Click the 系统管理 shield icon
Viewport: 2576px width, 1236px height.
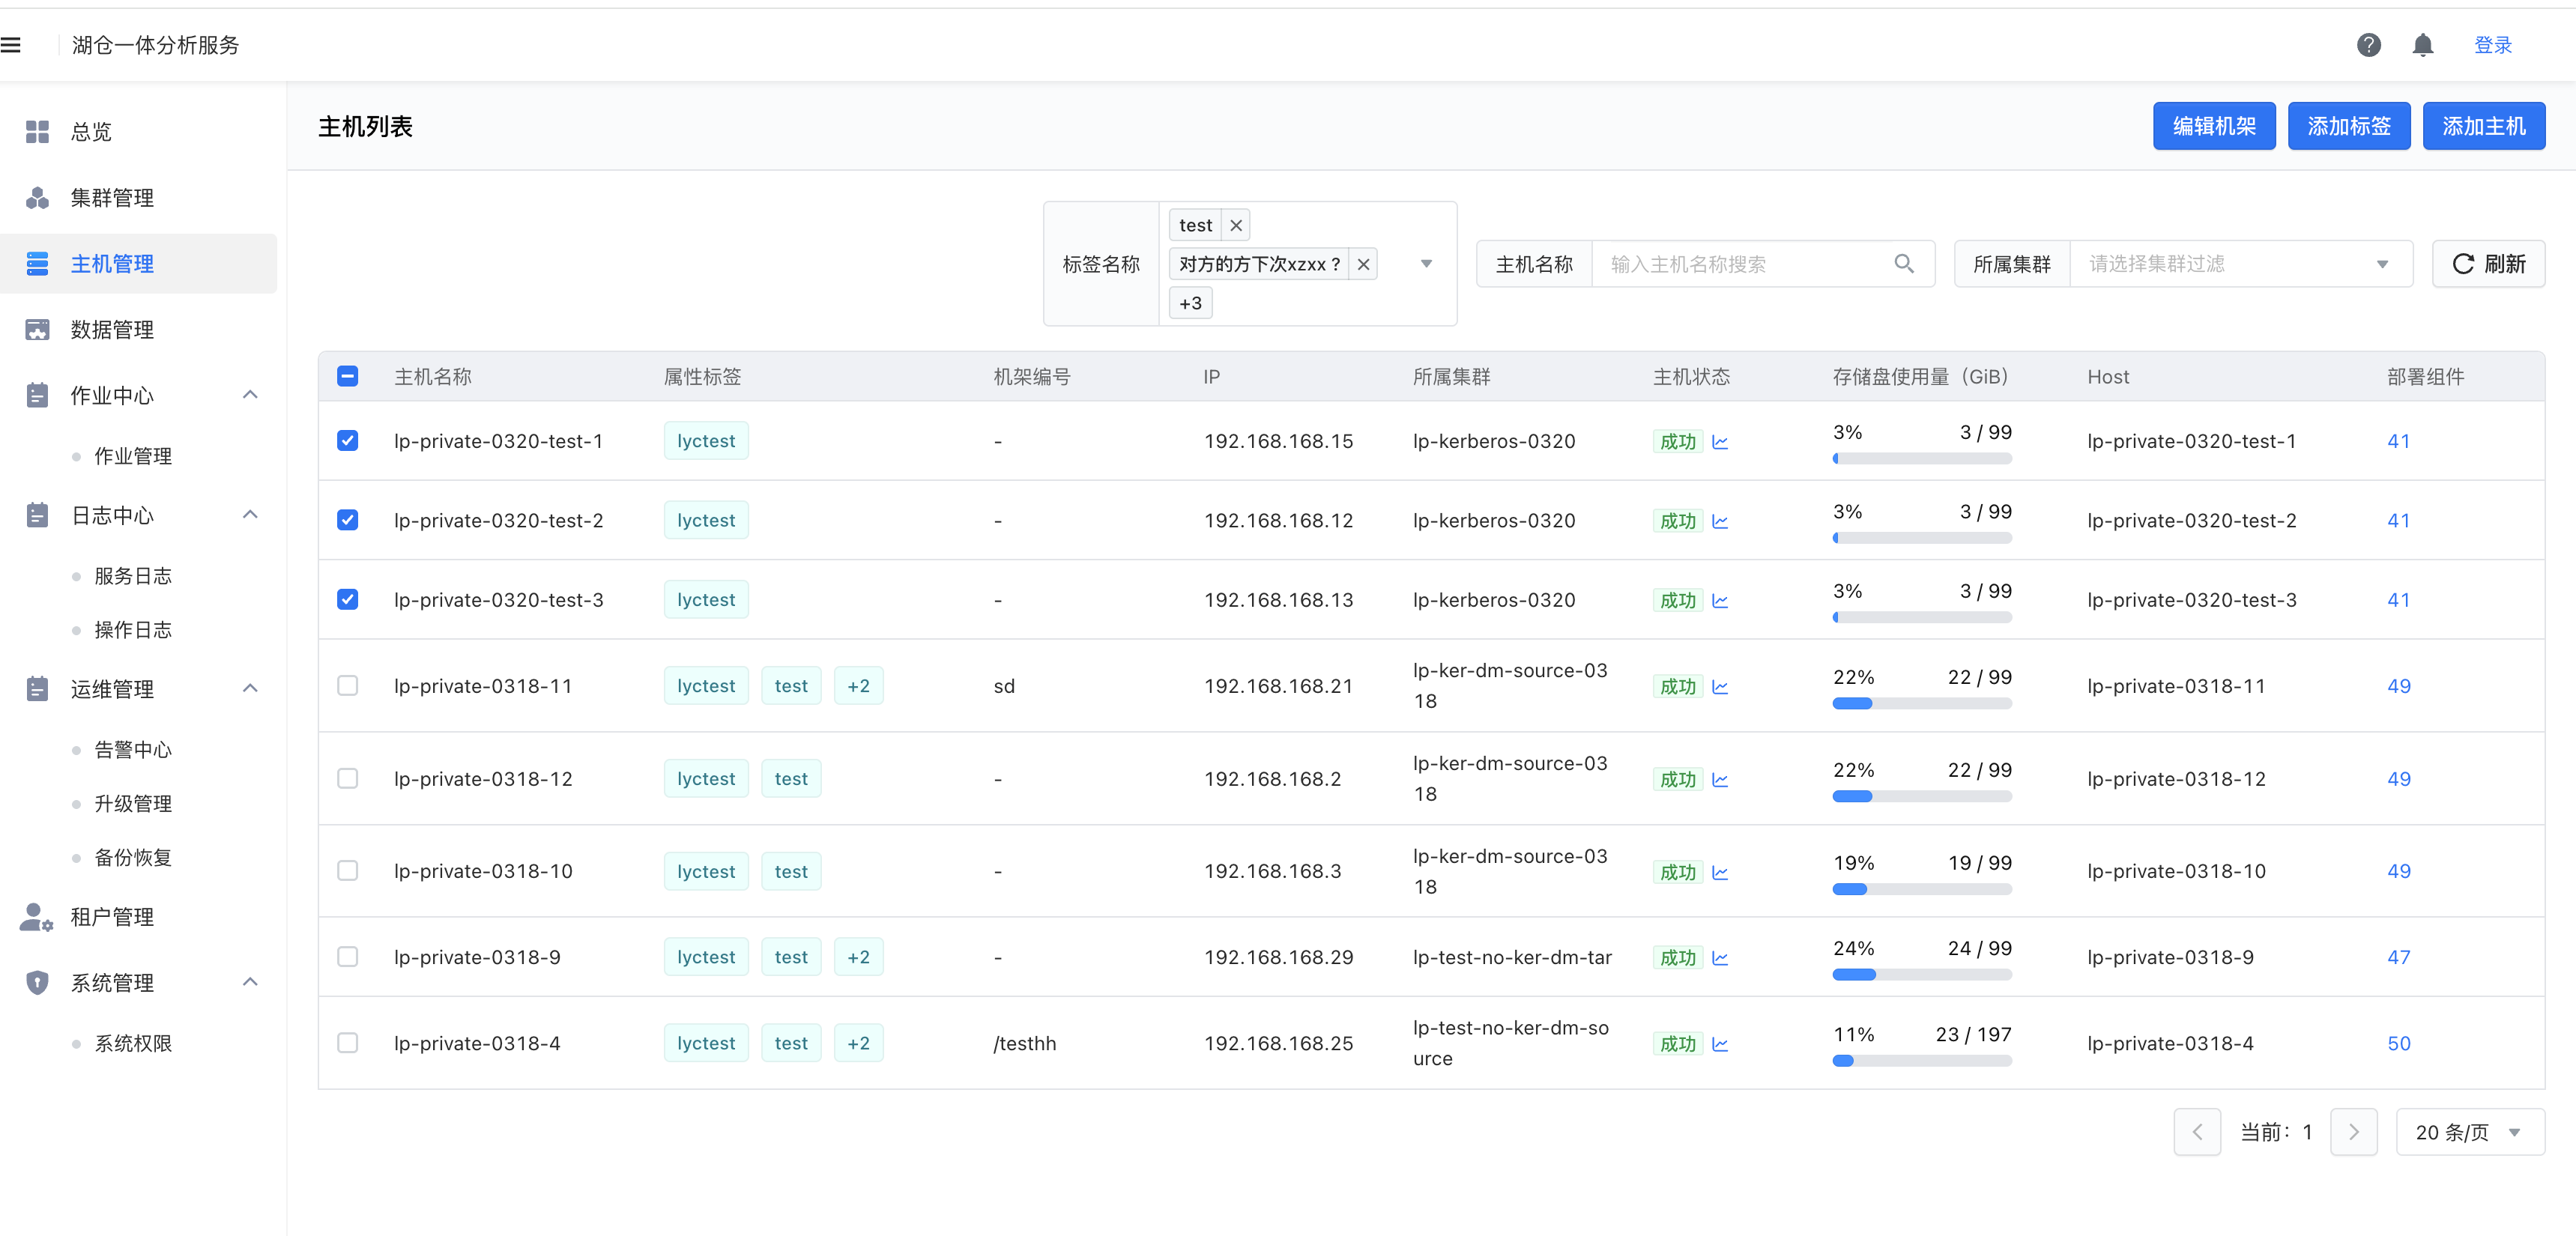(x=37, y=983)
